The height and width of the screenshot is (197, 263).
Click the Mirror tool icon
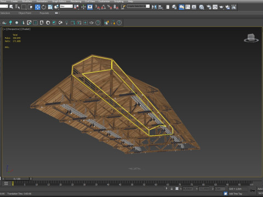point(154,7)
